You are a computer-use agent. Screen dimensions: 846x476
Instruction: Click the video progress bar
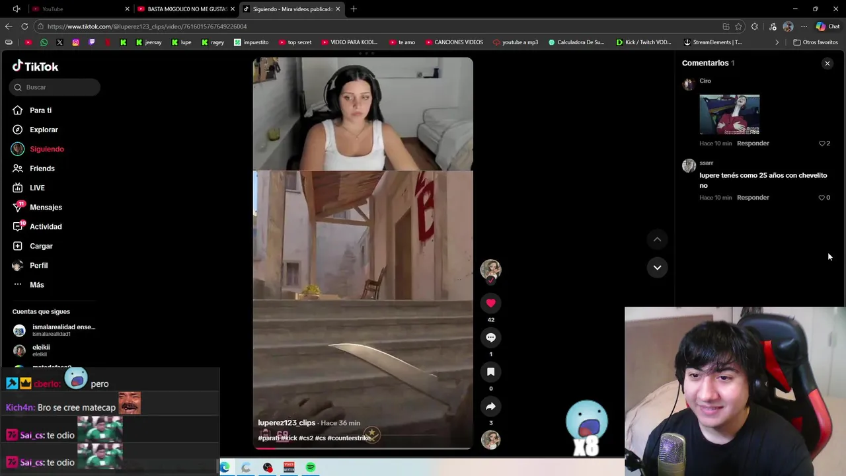[x=363, y=448]
